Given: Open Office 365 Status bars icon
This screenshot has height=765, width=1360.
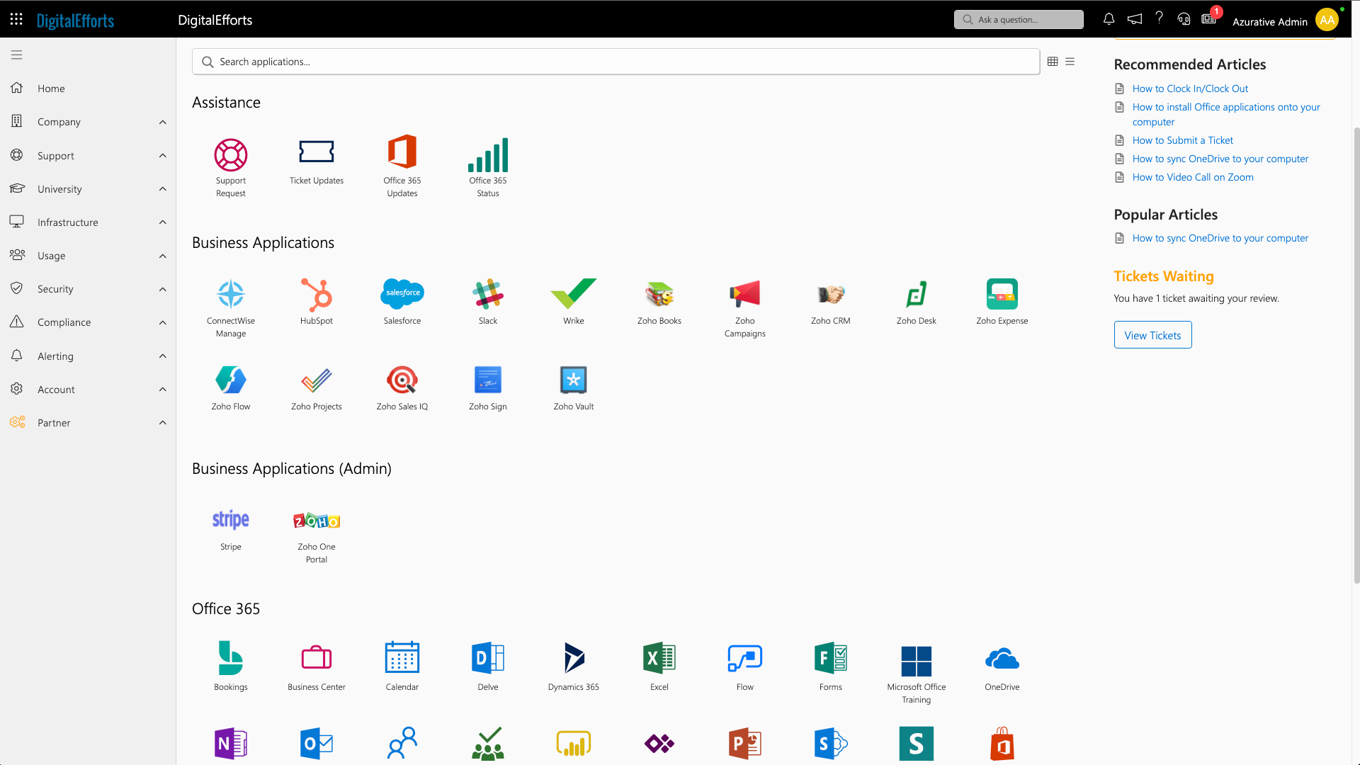Looking at the screenshot, I should [488, 154].
